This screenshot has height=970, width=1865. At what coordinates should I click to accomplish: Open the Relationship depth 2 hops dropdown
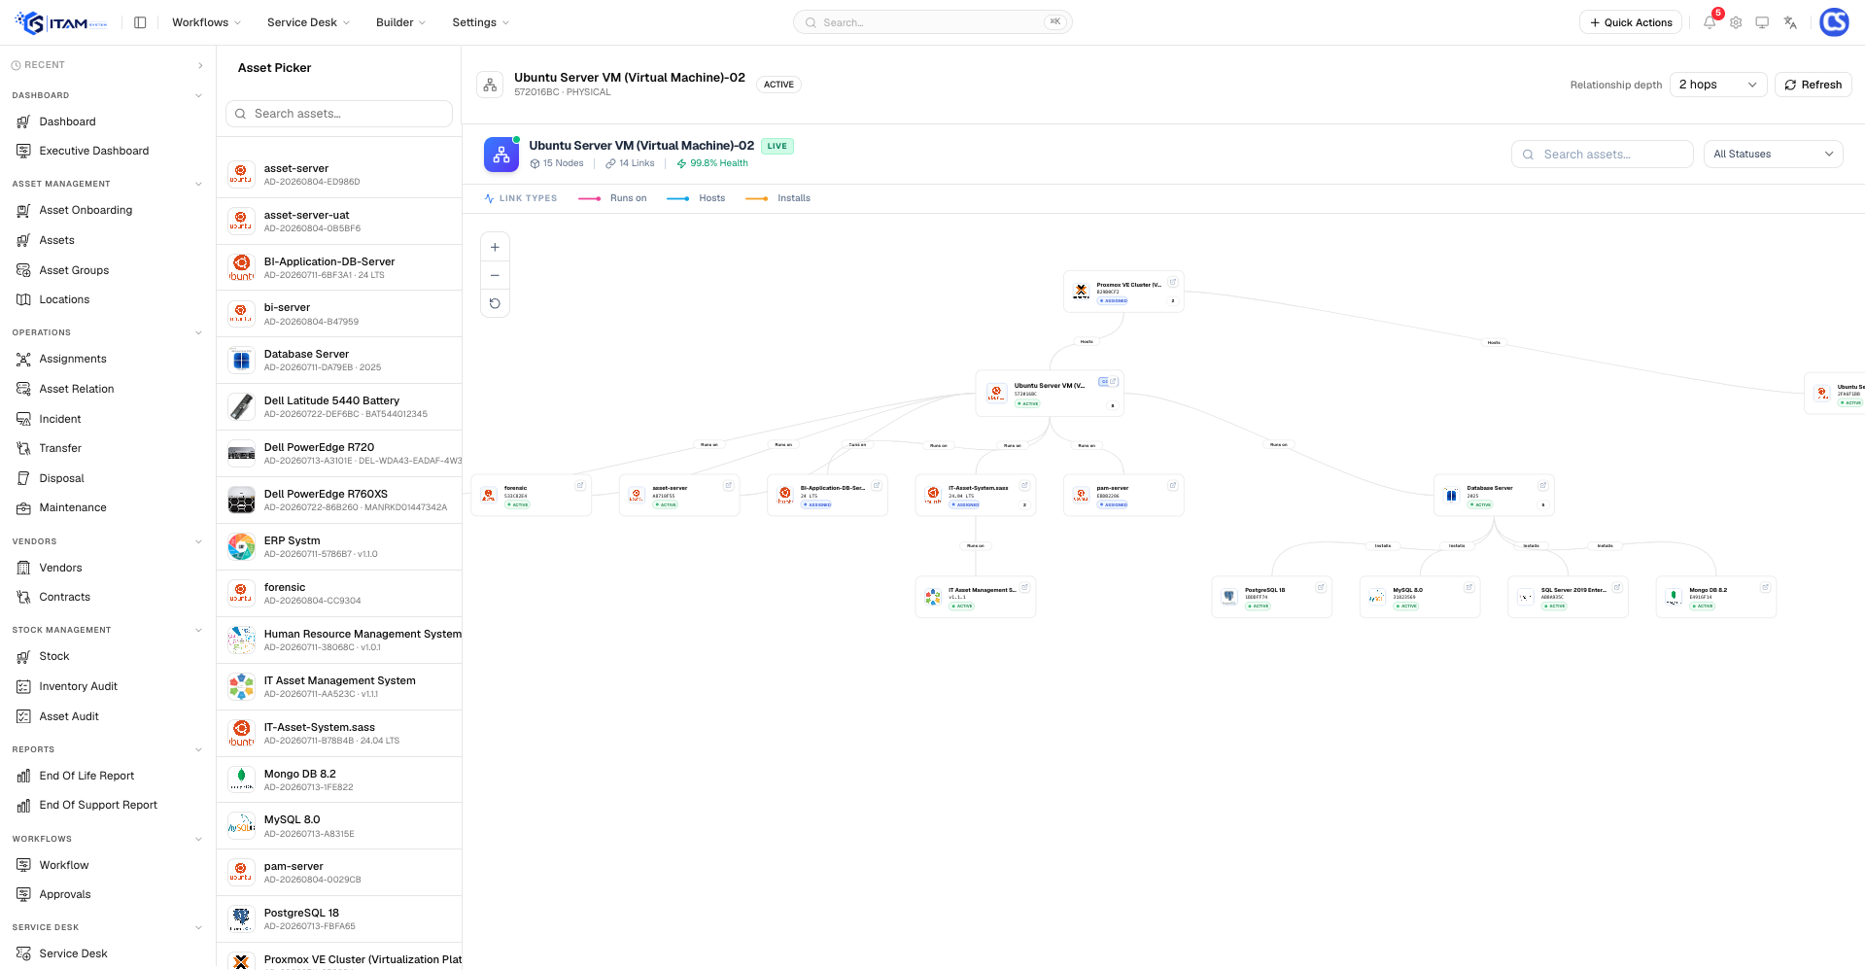coord(1718,85)
